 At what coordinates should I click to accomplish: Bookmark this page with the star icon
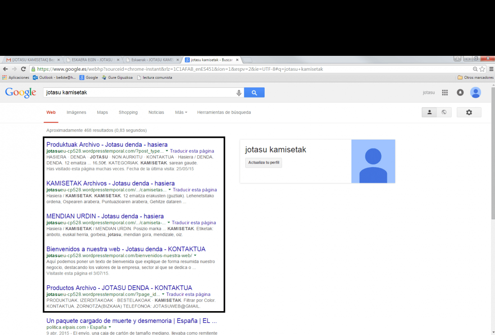(x=482, y=69)
